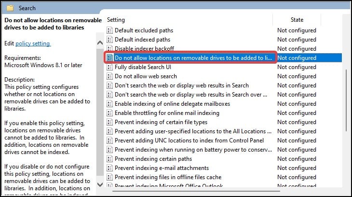Select Prevent indexing of certain file types

click(x=161, y=122)
